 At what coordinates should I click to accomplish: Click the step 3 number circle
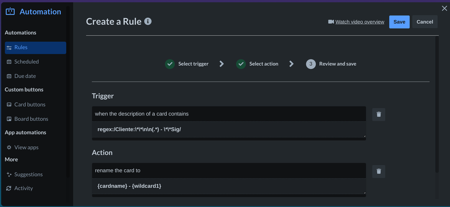tap(311, 64)
